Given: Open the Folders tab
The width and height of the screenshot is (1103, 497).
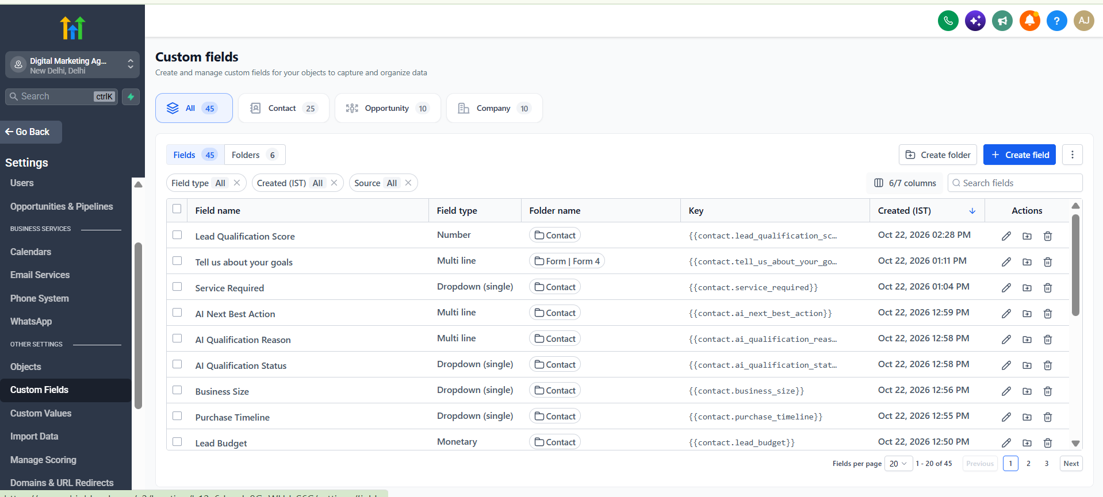Looking at the screenshot, I should [x=255, y=155].
